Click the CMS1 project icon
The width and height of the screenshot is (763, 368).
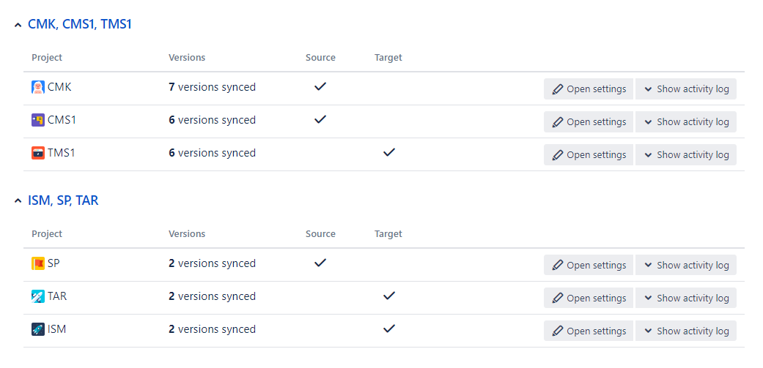(x=38, y=120)
